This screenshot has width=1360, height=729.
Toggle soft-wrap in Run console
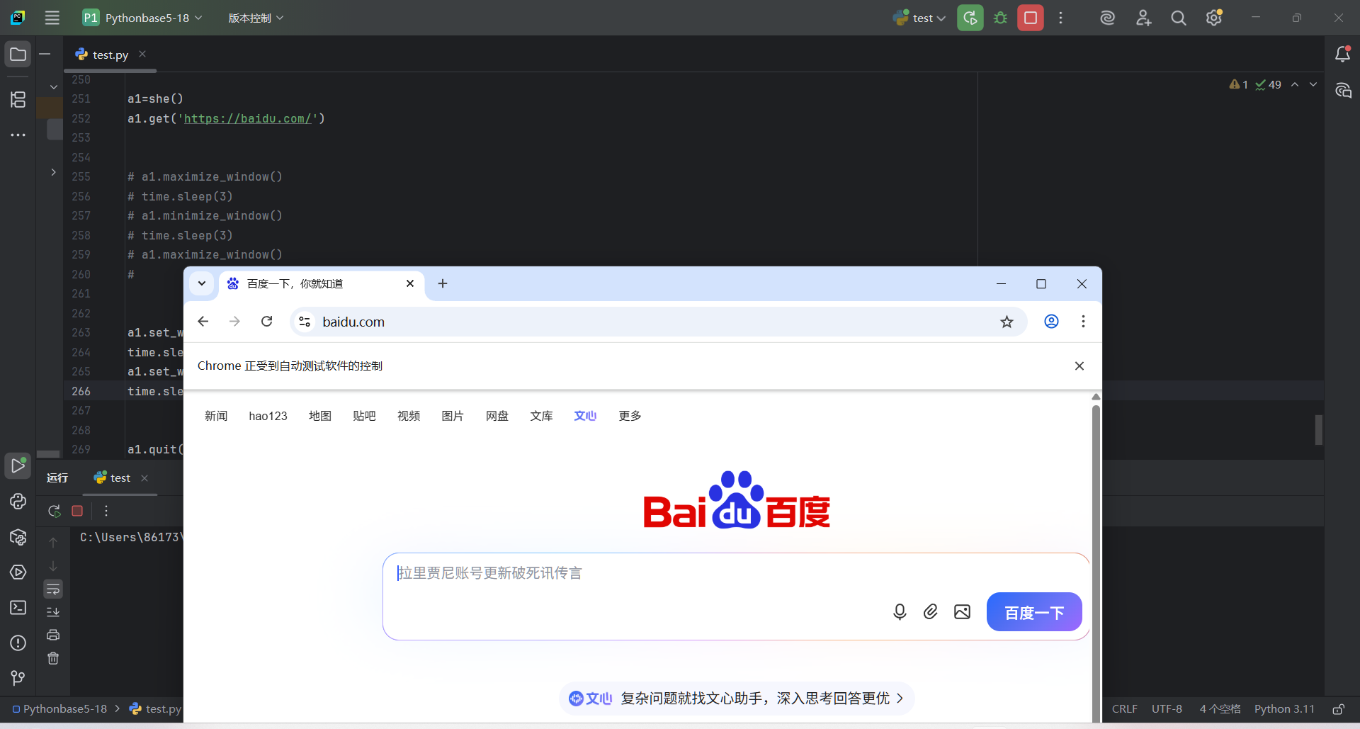point(53,589)
